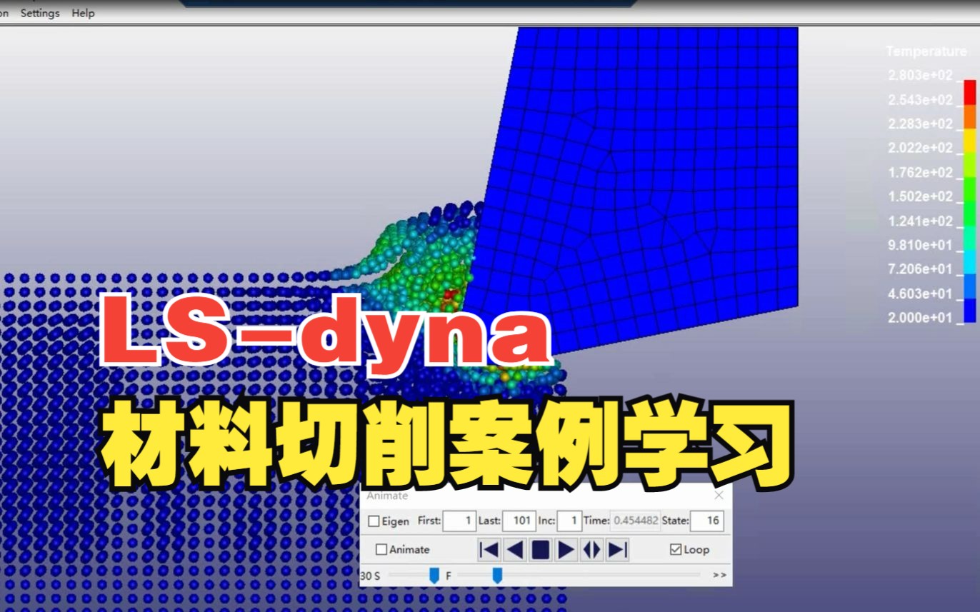Enable the Eigen checkbox

(374, 521)
